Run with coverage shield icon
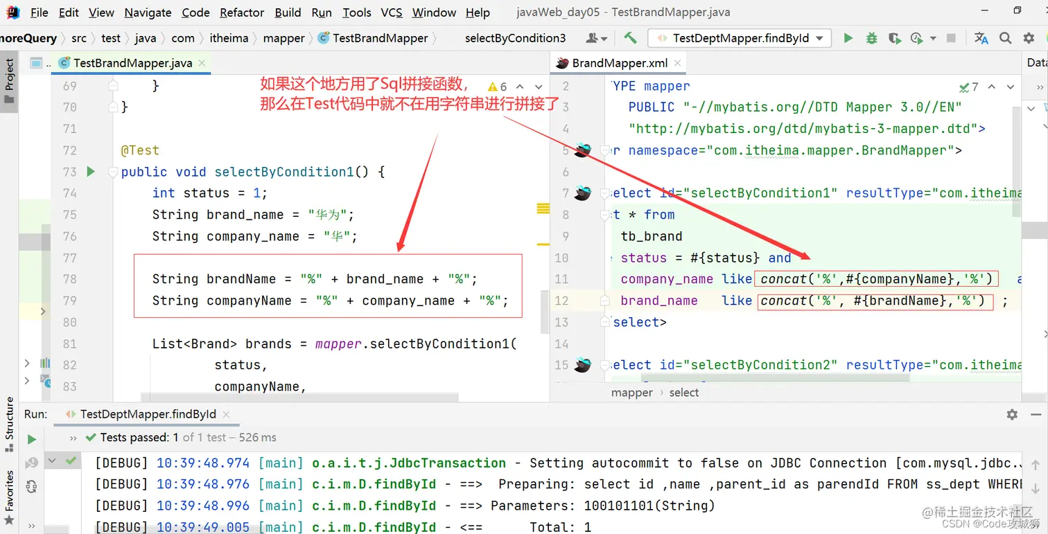Image resolution: width=1048 pixels, height=534 pixels. (894, 38)
